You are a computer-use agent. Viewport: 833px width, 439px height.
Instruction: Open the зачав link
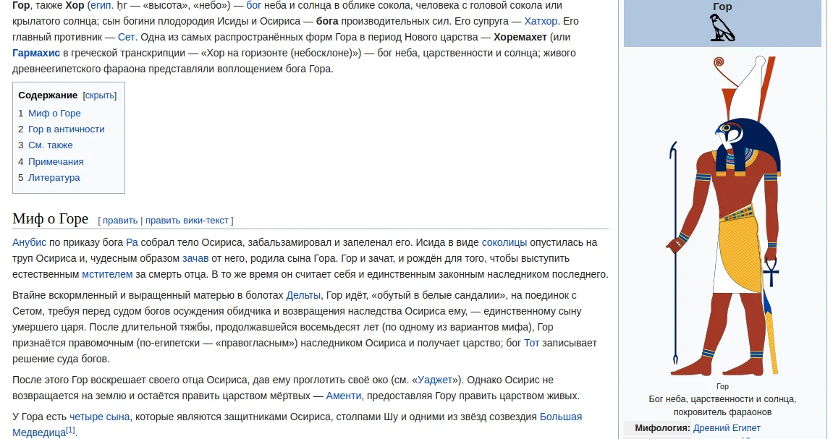pyautogui.click(x=195, y=258)
